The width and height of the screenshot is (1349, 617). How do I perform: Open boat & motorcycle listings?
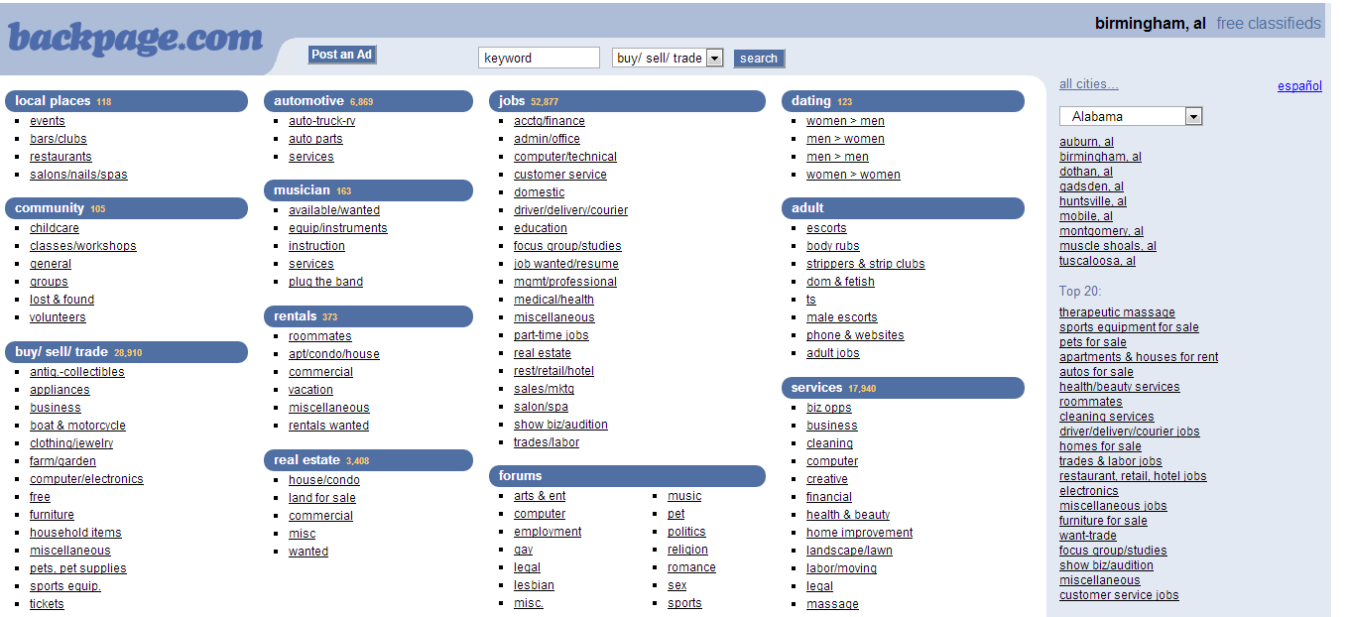click(78, 426)
